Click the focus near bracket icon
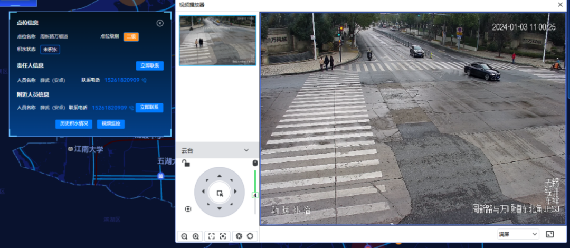The width and height of the screenshot is (570, 248). 211,236
